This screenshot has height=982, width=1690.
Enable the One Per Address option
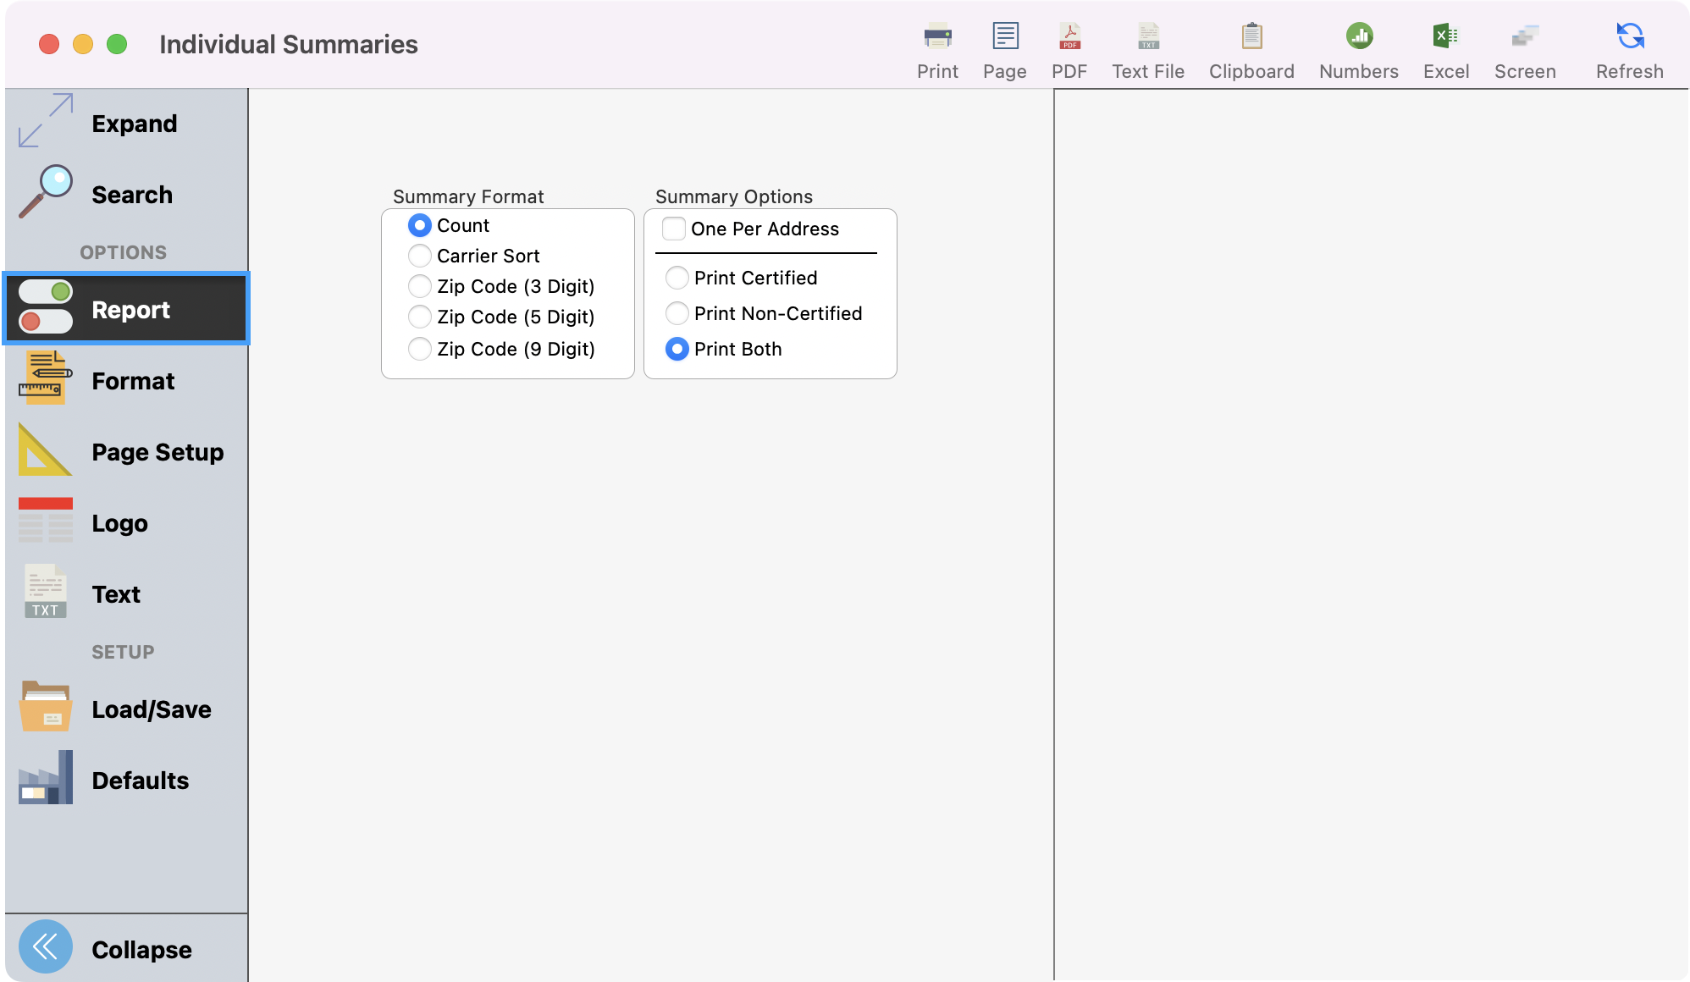[x=673, y=229]
